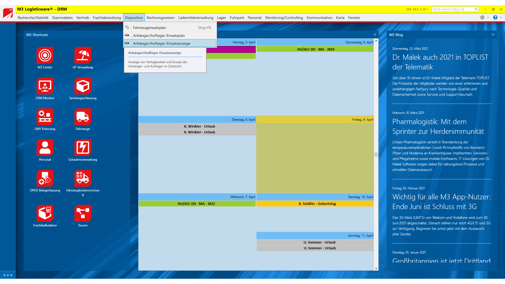Open the CRM Monitor icon
Screen dimensions: 505x284
[x=45, y=86]
